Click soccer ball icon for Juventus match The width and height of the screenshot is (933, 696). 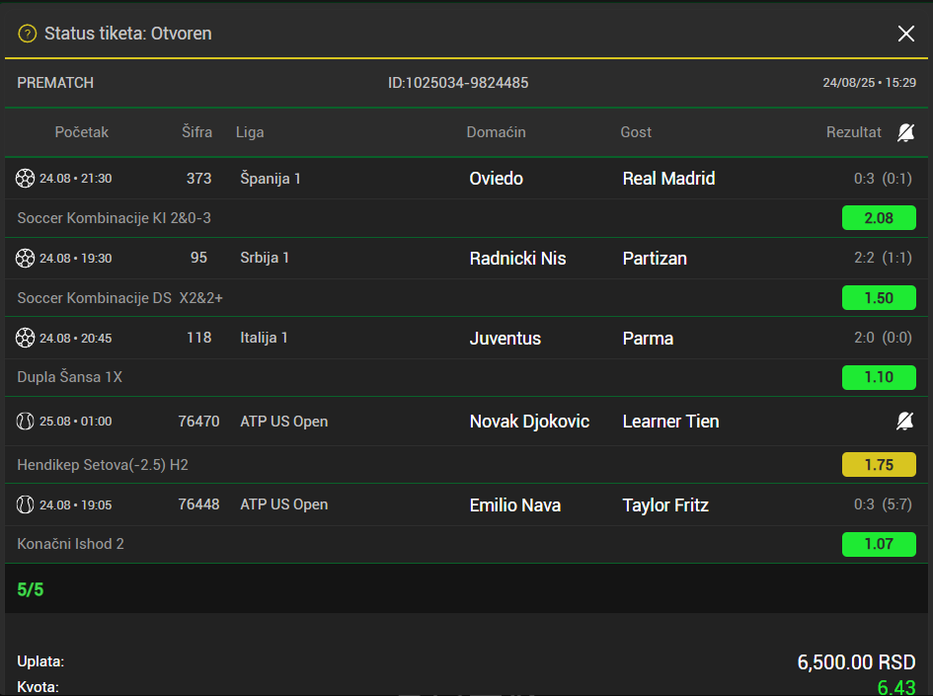coord(25,338)
